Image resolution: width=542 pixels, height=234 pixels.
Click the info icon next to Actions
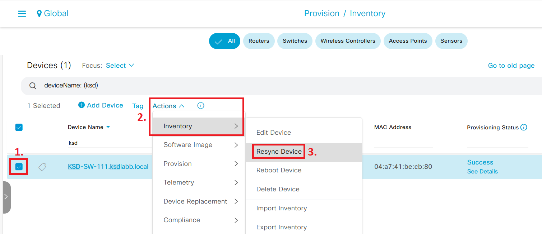tap(200, 105)
